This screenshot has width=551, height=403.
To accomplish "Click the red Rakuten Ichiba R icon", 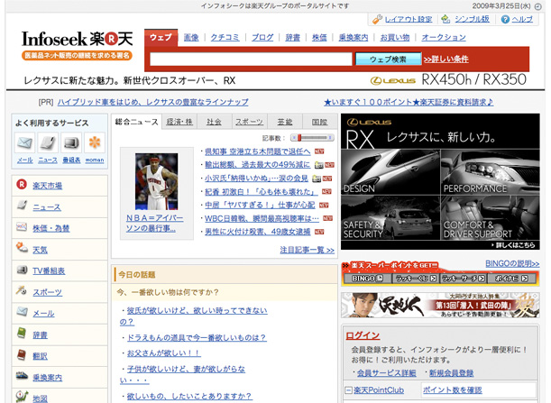I will coord(22,185).
